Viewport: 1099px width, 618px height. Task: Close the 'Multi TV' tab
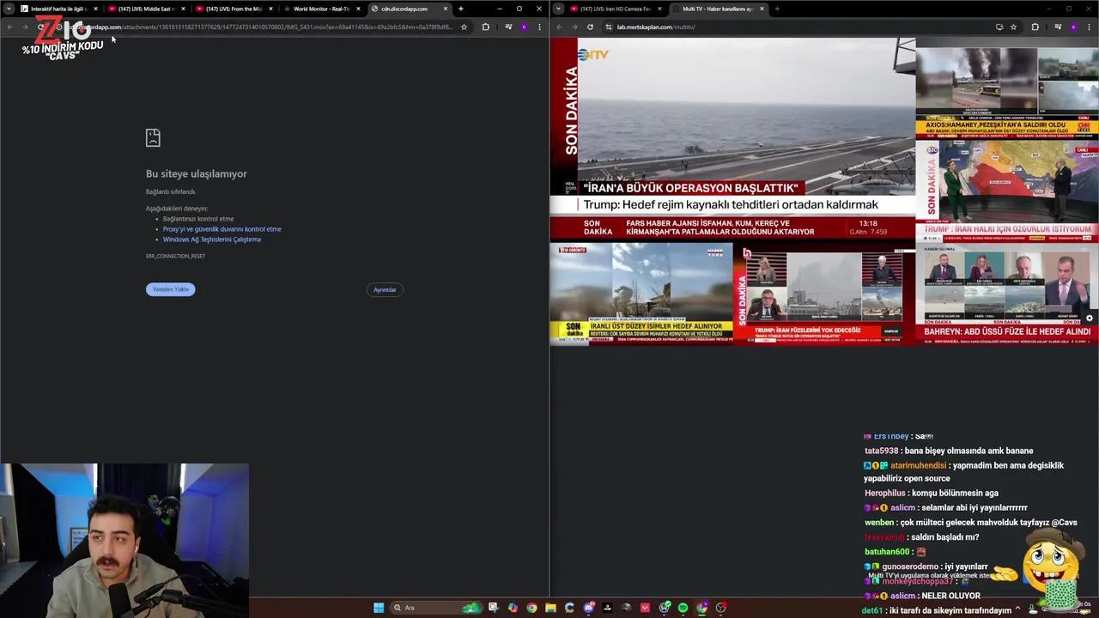[762, 9]
